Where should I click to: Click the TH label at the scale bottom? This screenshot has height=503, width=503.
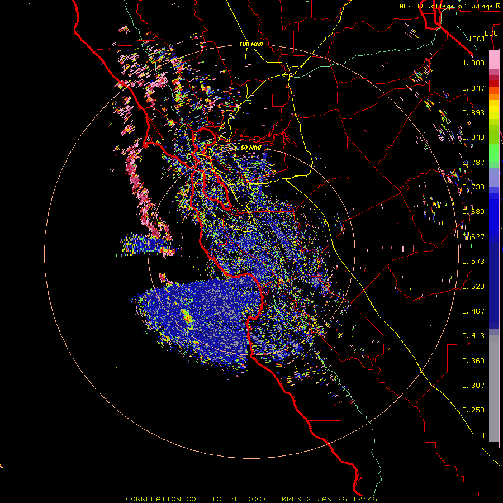click(480, 435)
